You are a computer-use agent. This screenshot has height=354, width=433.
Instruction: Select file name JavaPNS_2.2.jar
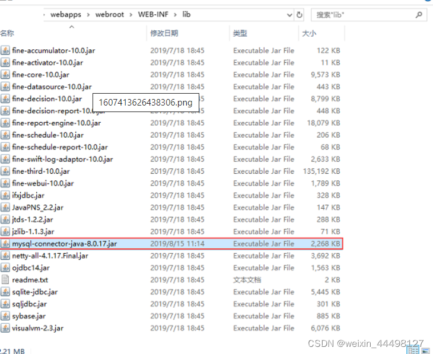[x=37, y=208]
